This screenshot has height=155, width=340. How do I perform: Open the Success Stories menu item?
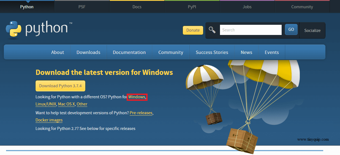(212, 52)
